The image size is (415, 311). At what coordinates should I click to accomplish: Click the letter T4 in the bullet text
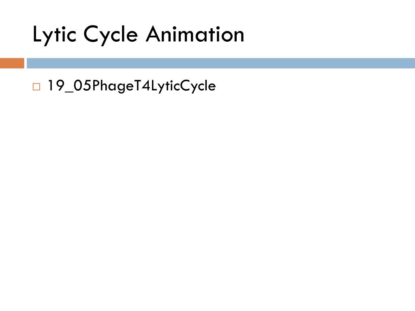(x=142, y=85)
